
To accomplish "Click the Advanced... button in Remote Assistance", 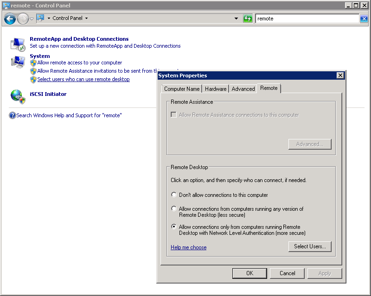I will point(310,144).
